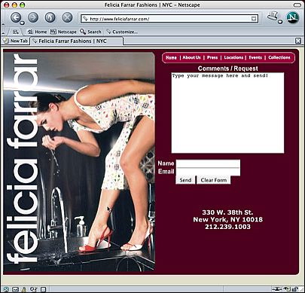The height and width of the screenshot is (293, 305).
Task: Open the Print button dropdown arrow
Action: click(280, 22)
